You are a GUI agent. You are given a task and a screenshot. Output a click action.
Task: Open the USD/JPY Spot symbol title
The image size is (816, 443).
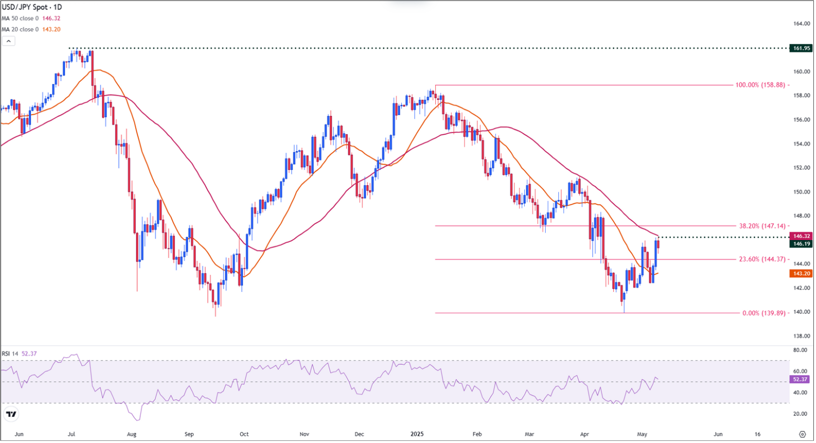tap(25, 7)
